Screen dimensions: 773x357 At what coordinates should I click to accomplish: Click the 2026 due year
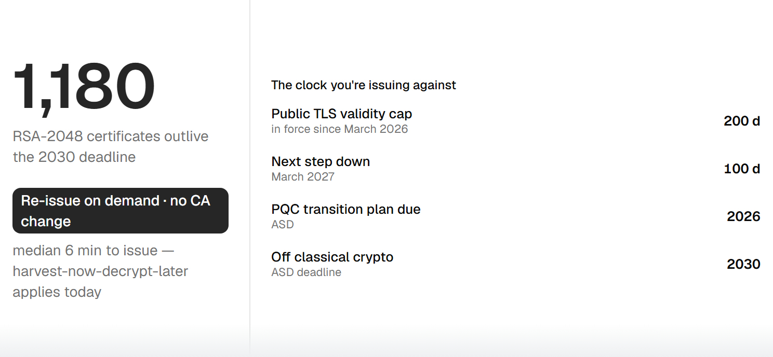coord(743,216)
